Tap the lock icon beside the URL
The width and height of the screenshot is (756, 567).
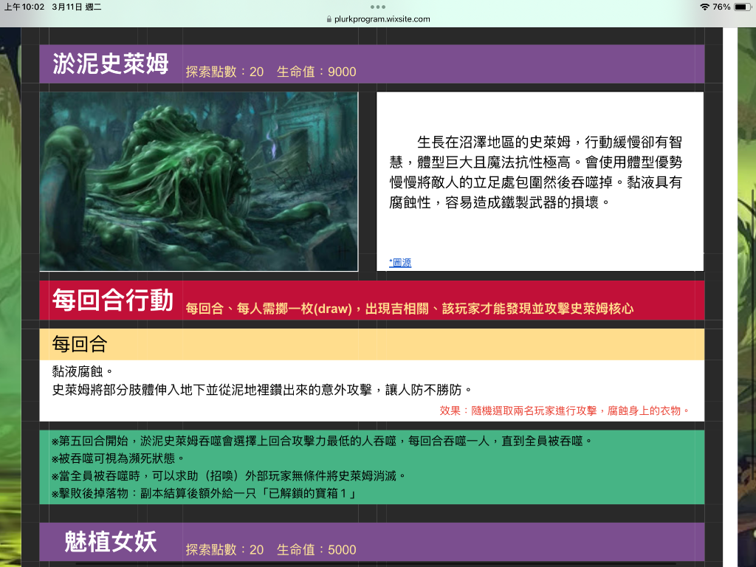[329, 18]
